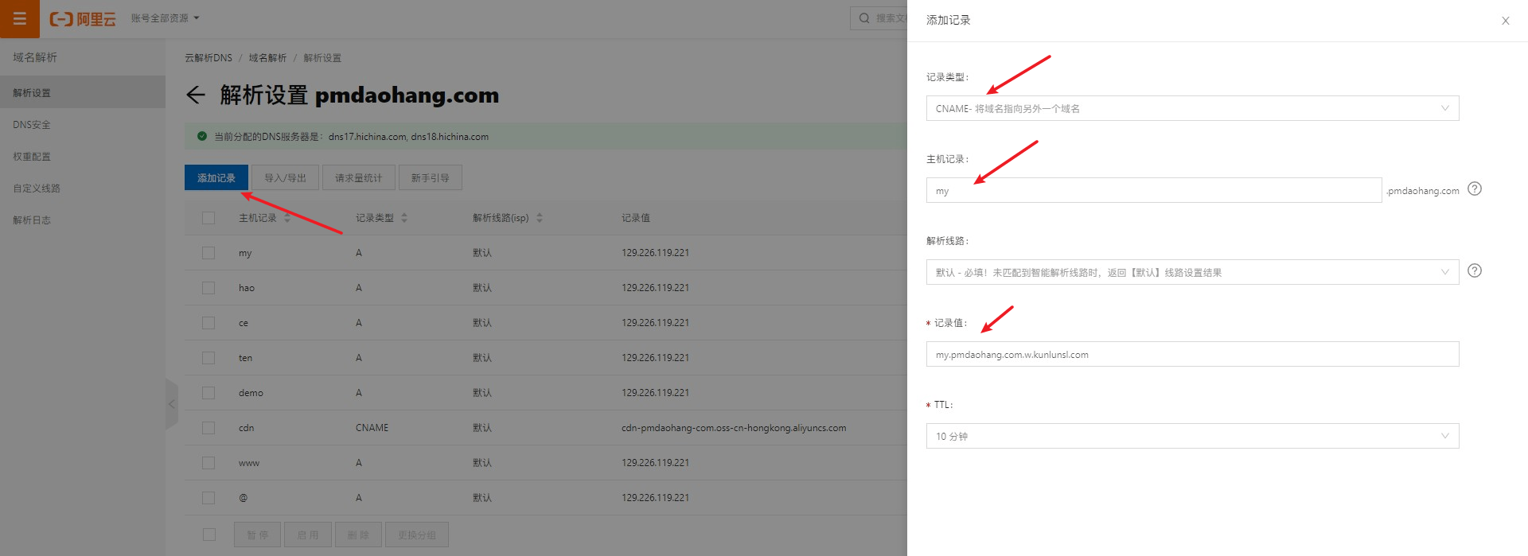Click the 域名解析 sidebar heading
The image size is (1528, 556).
(x=35, y=57)
